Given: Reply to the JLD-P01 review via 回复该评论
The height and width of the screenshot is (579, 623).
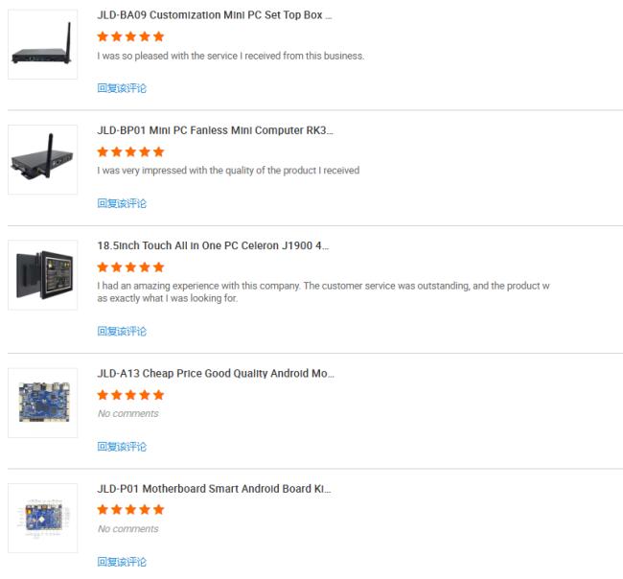Looking at the screenshot, I should click(122, 562).
